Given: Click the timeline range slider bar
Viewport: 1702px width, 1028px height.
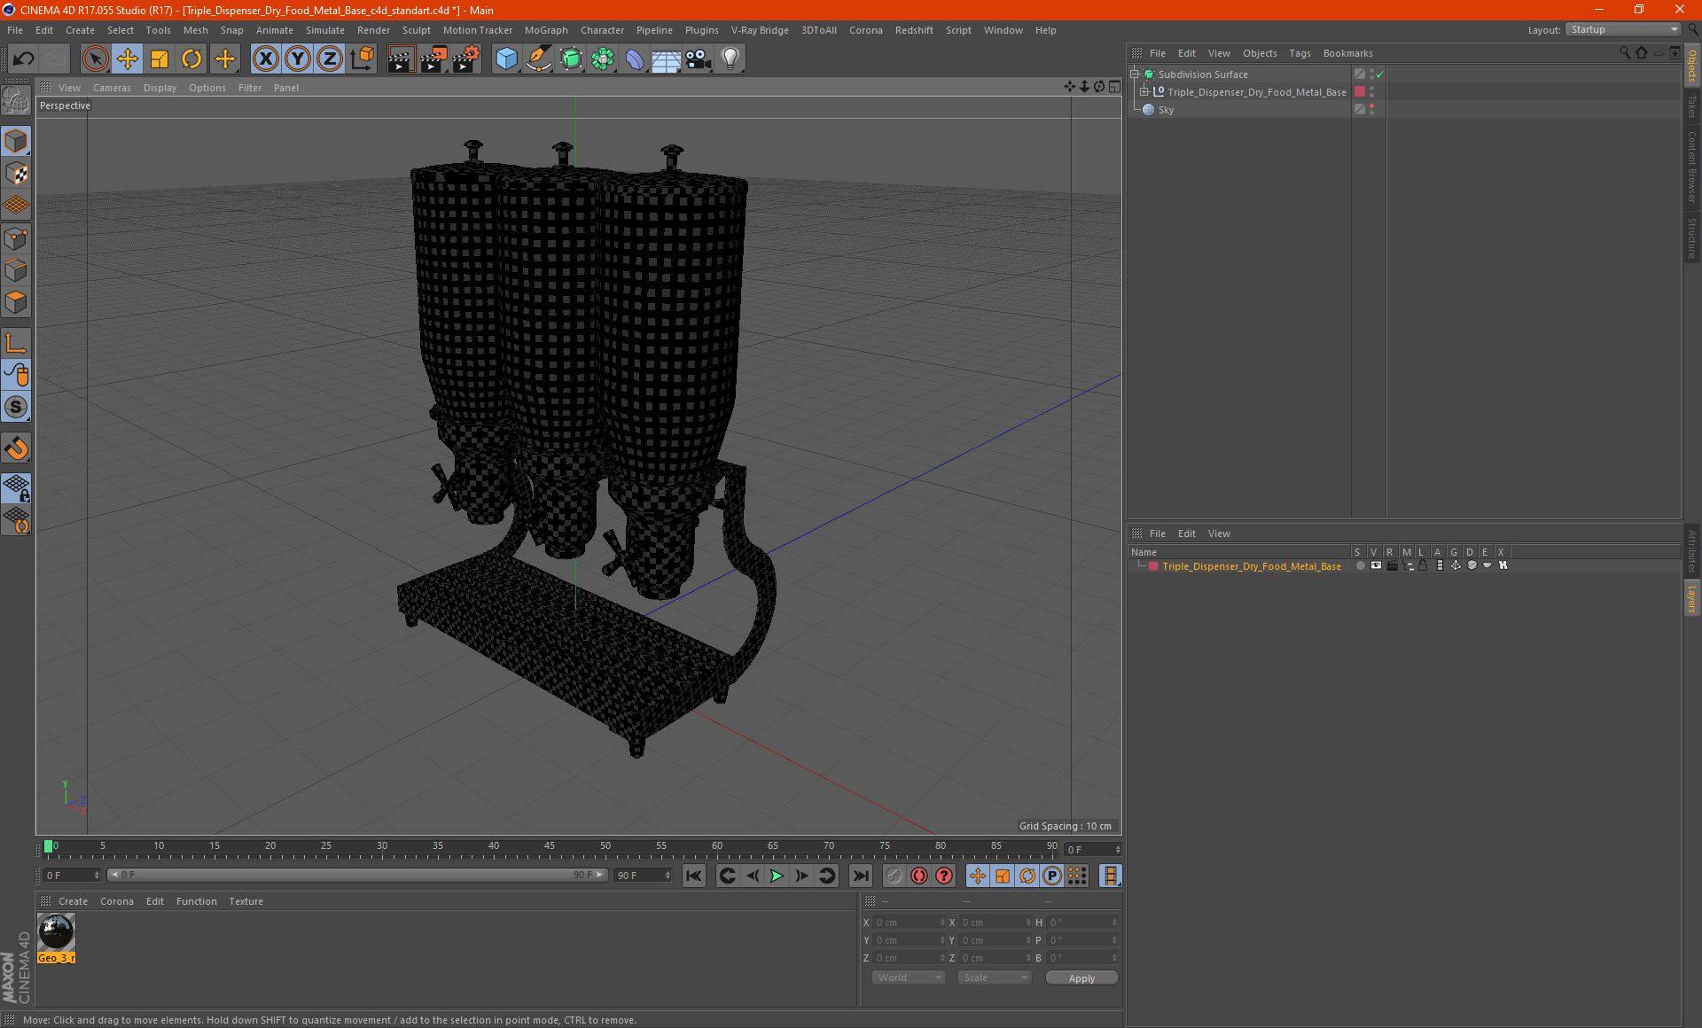Looking at the screenshot, I should tap(357, 875).
